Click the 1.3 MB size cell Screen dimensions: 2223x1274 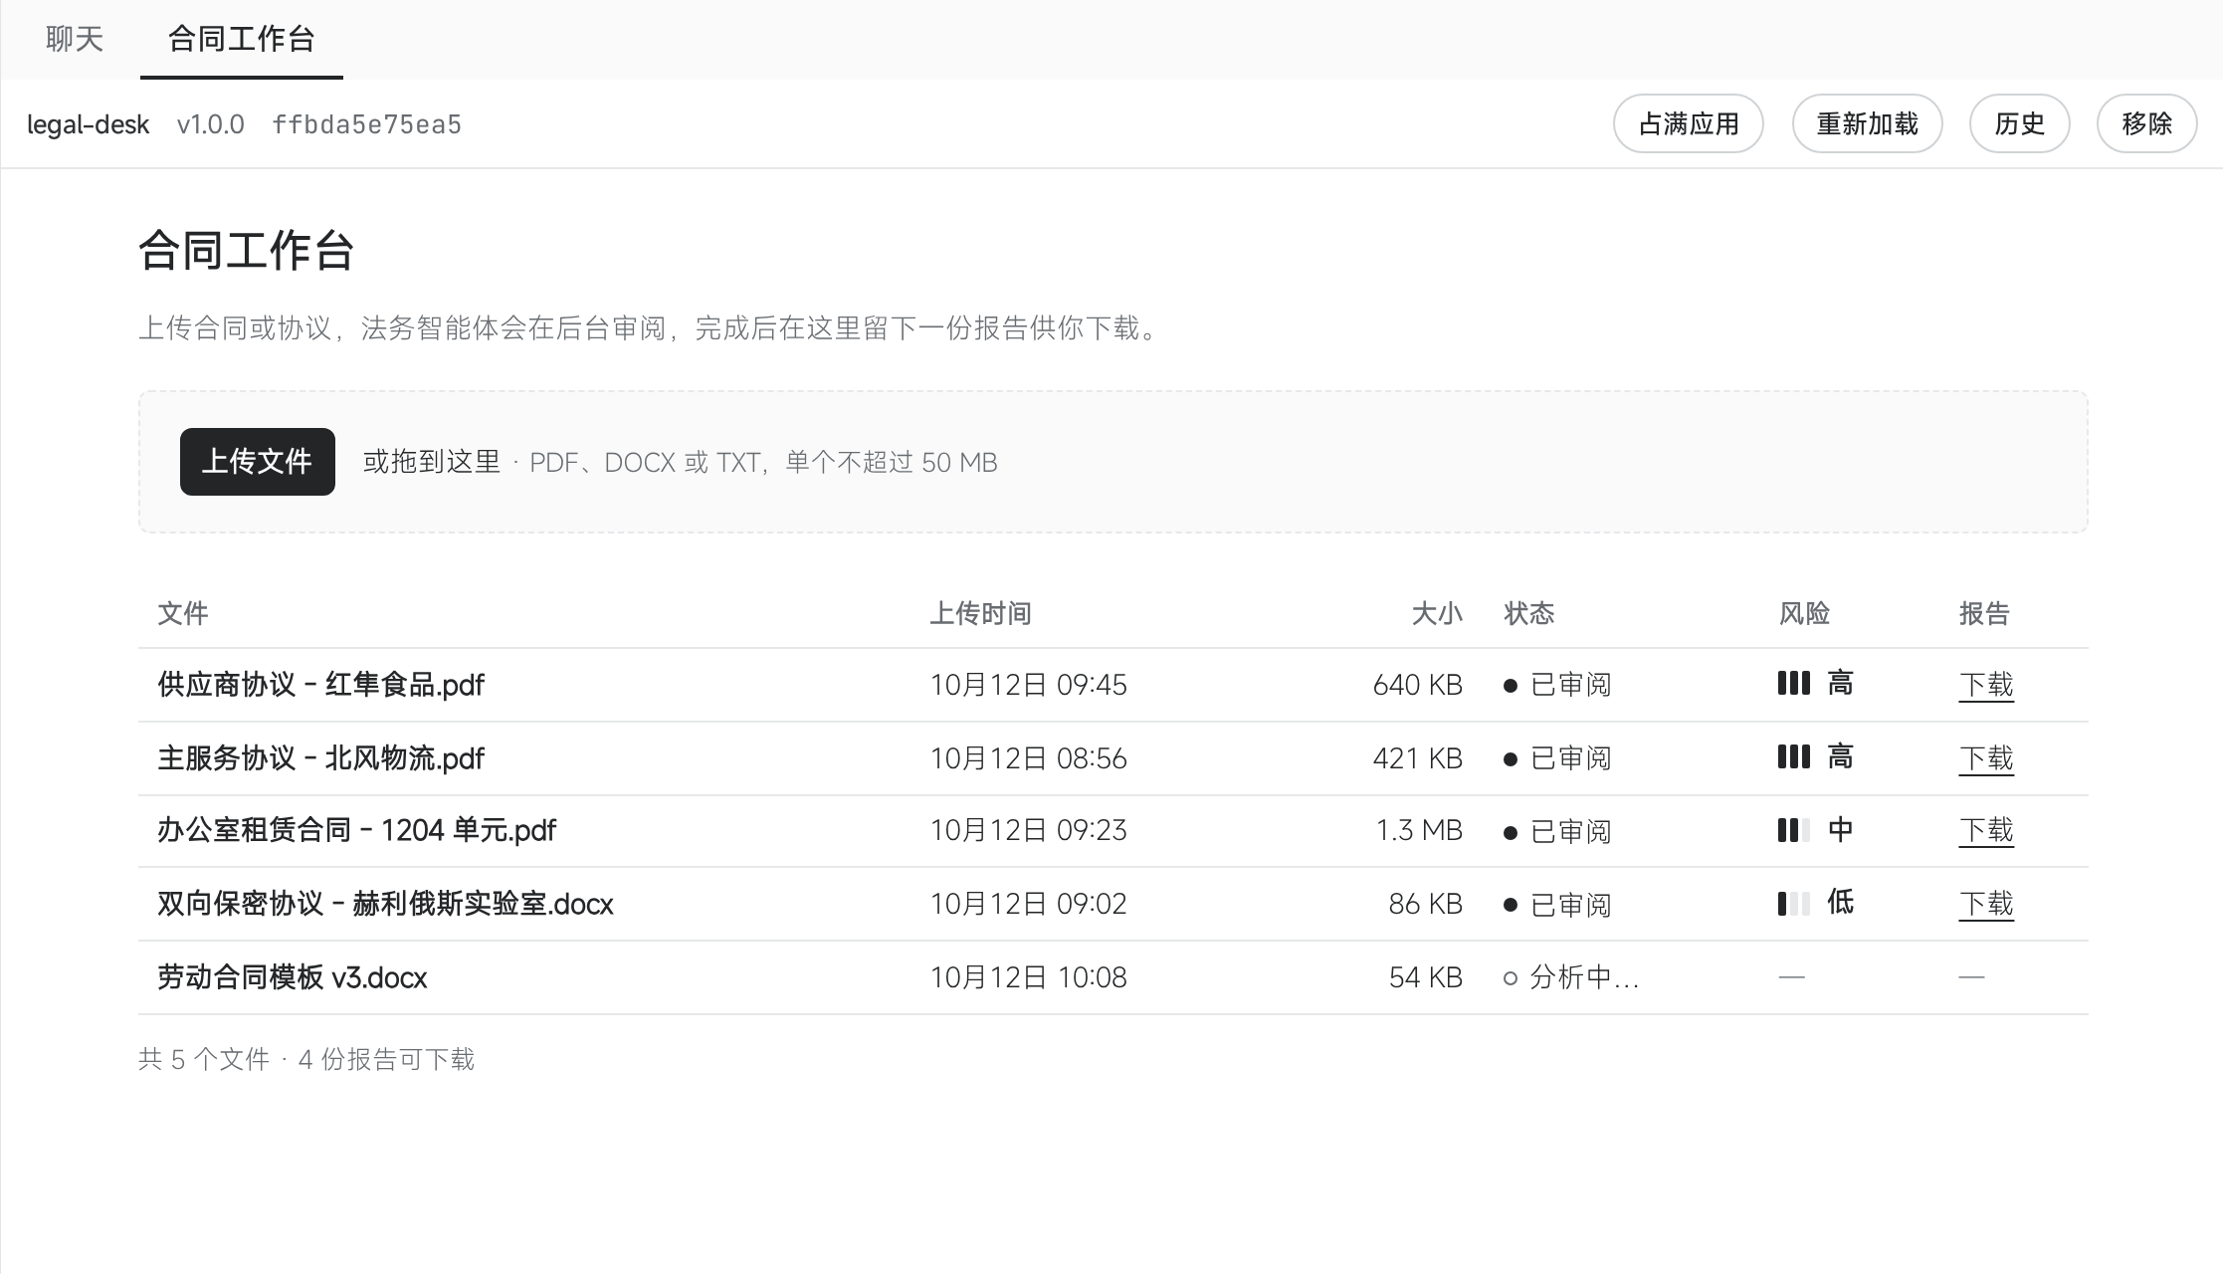point(1419,830)
